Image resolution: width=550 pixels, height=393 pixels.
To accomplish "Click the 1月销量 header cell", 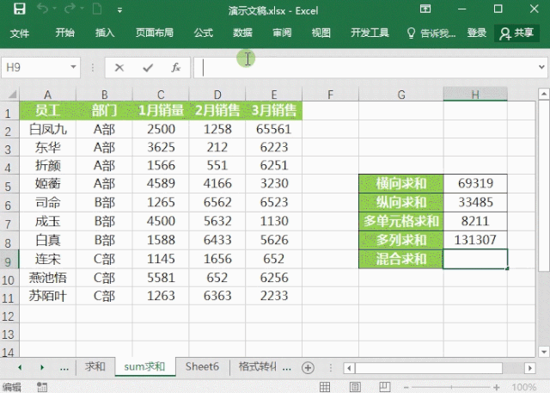I will pyautogui.click(x=161, y=111).
